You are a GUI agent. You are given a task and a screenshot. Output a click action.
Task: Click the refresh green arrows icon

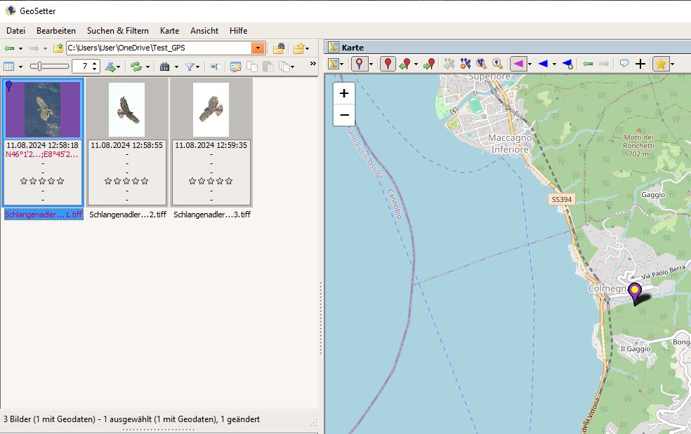tap(136, 67)
